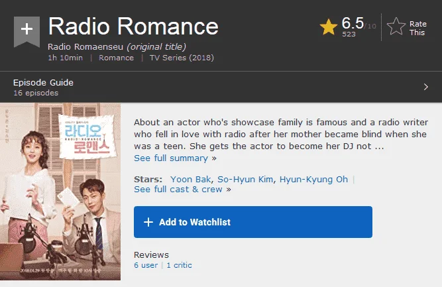Open Hyun-Kyung Oh's profile link
The height and width of the screenshot is (287, 442).
point(313,180)
